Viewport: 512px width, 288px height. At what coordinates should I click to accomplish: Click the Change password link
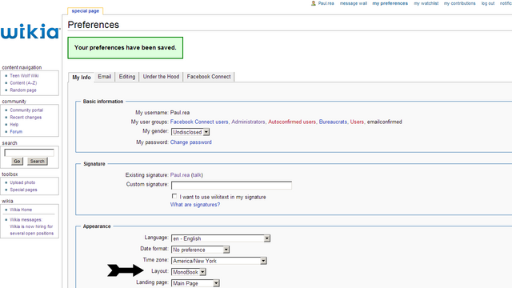point(191,142)
